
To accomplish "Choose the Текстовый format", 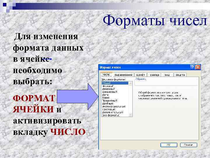I will (115, 109).
